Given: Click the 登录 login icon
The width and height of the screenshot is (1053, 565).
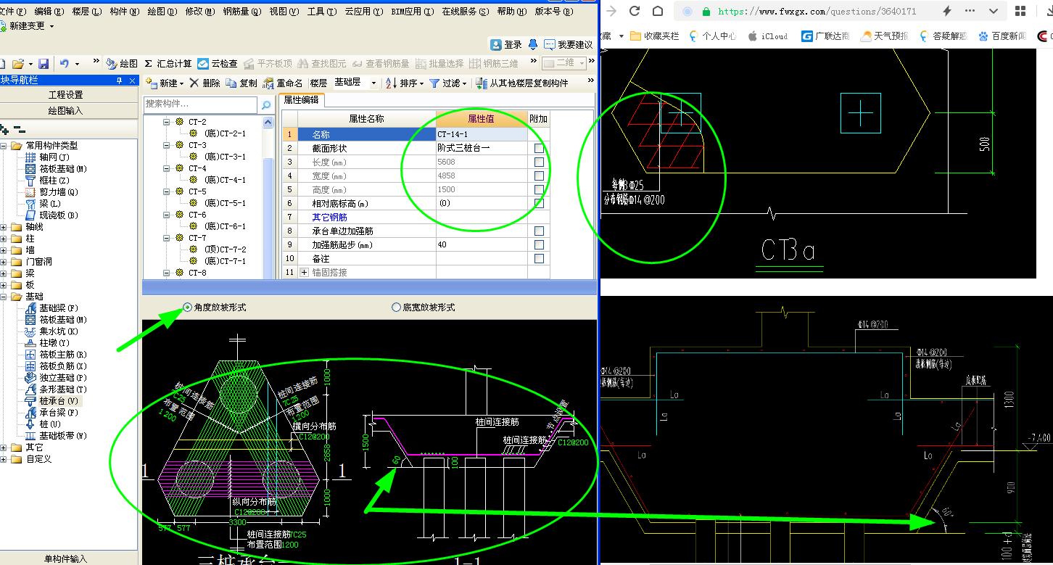Looking at the screenshot, I should [506, 44].
